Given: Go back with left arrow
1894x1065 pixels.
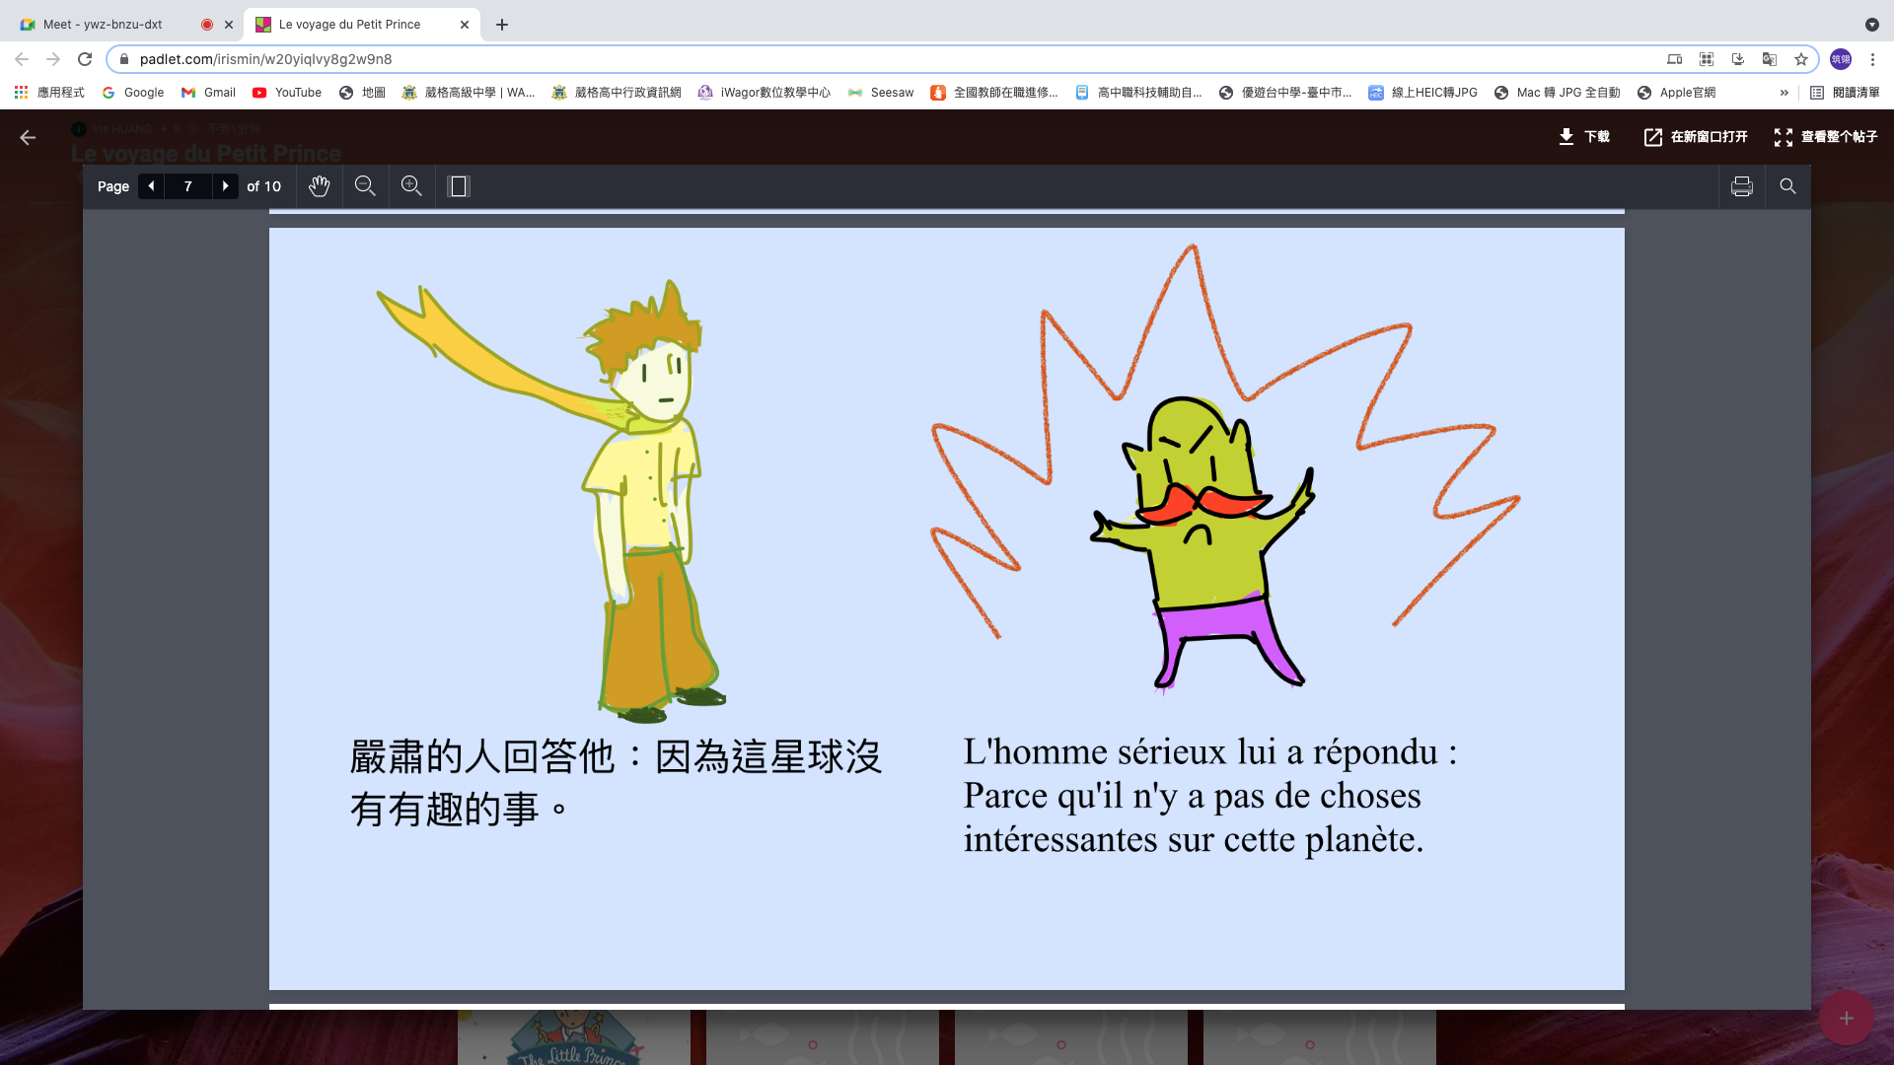Looking at the screenshot, I should coord(28,138).
